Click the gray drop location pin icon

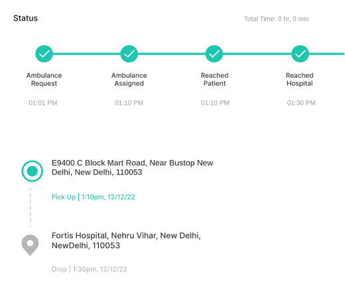click(30, 246)
